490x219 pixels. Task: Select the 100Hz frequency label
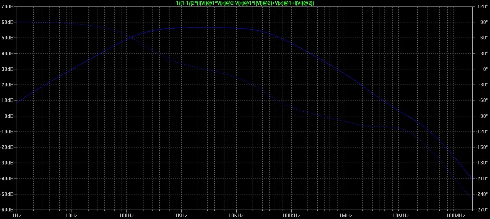(126, 216)
